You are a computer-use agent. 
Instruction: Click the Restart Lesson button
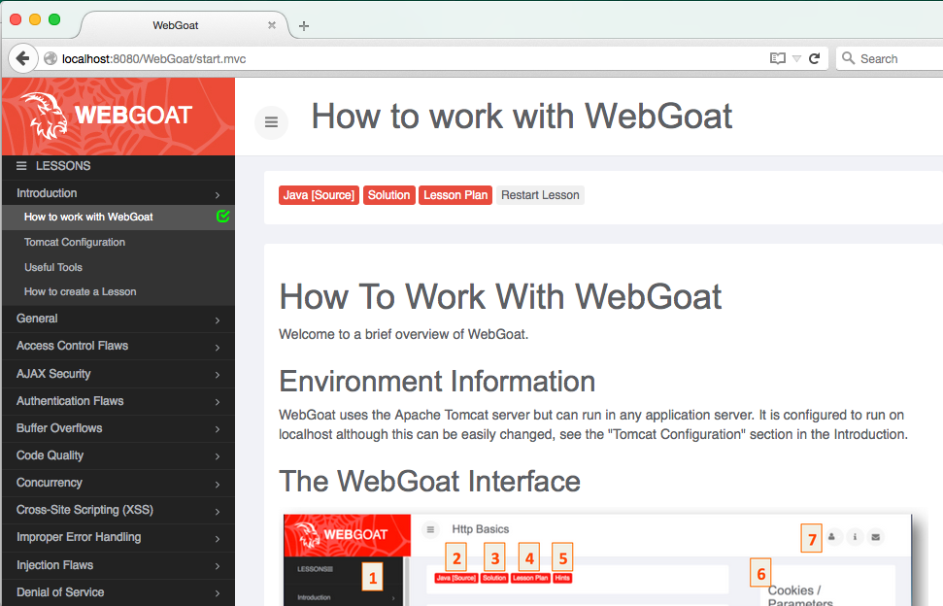(540, 195)
